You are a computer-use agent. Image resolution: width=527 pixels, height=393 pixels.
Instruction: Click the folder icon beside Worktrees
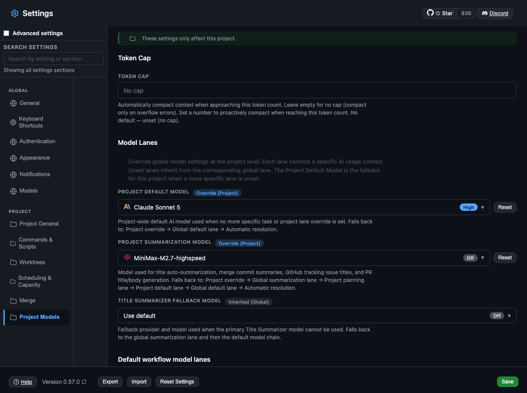[x=13, y=262]
